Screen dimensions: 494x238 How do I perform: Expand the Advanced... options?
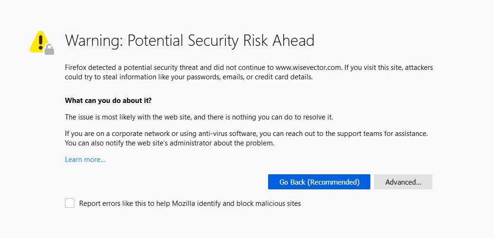coord(403,182)
